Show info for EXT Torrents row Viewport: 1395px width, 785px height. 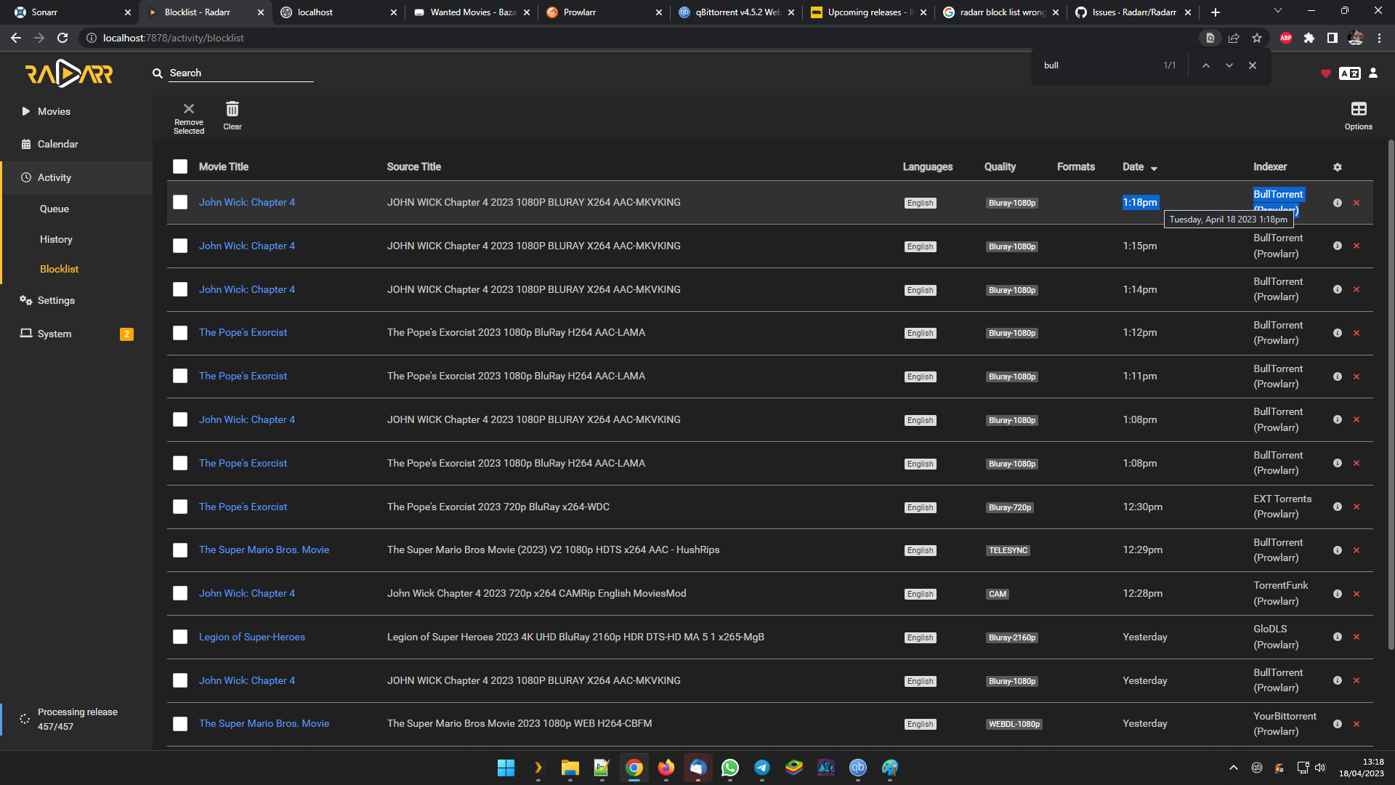(x=1337, y=507)
